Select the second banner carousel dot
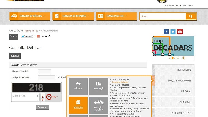The height and width of the screenshot is (117, 208). pos(173,58)
